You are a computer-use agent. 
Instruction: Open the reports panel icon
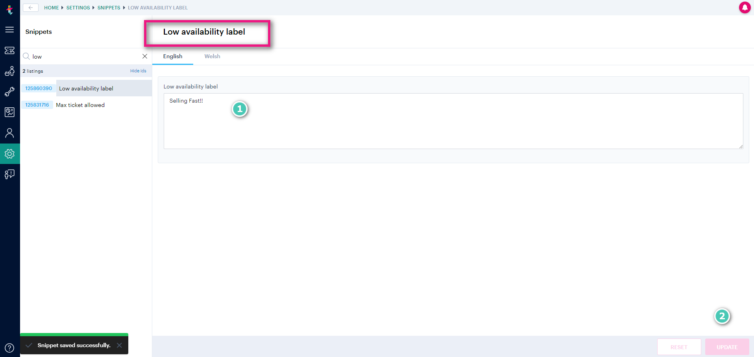click(10, 112)
